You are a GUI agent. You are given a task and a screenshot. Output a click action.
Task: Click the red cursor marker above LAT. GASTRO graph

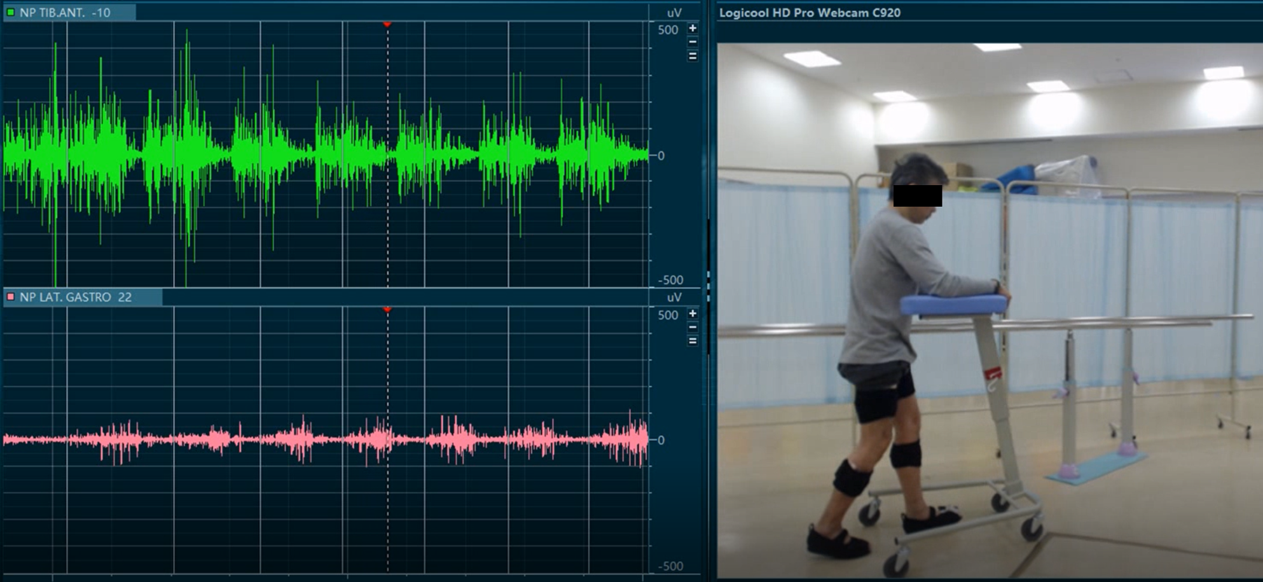click(387, 310)
